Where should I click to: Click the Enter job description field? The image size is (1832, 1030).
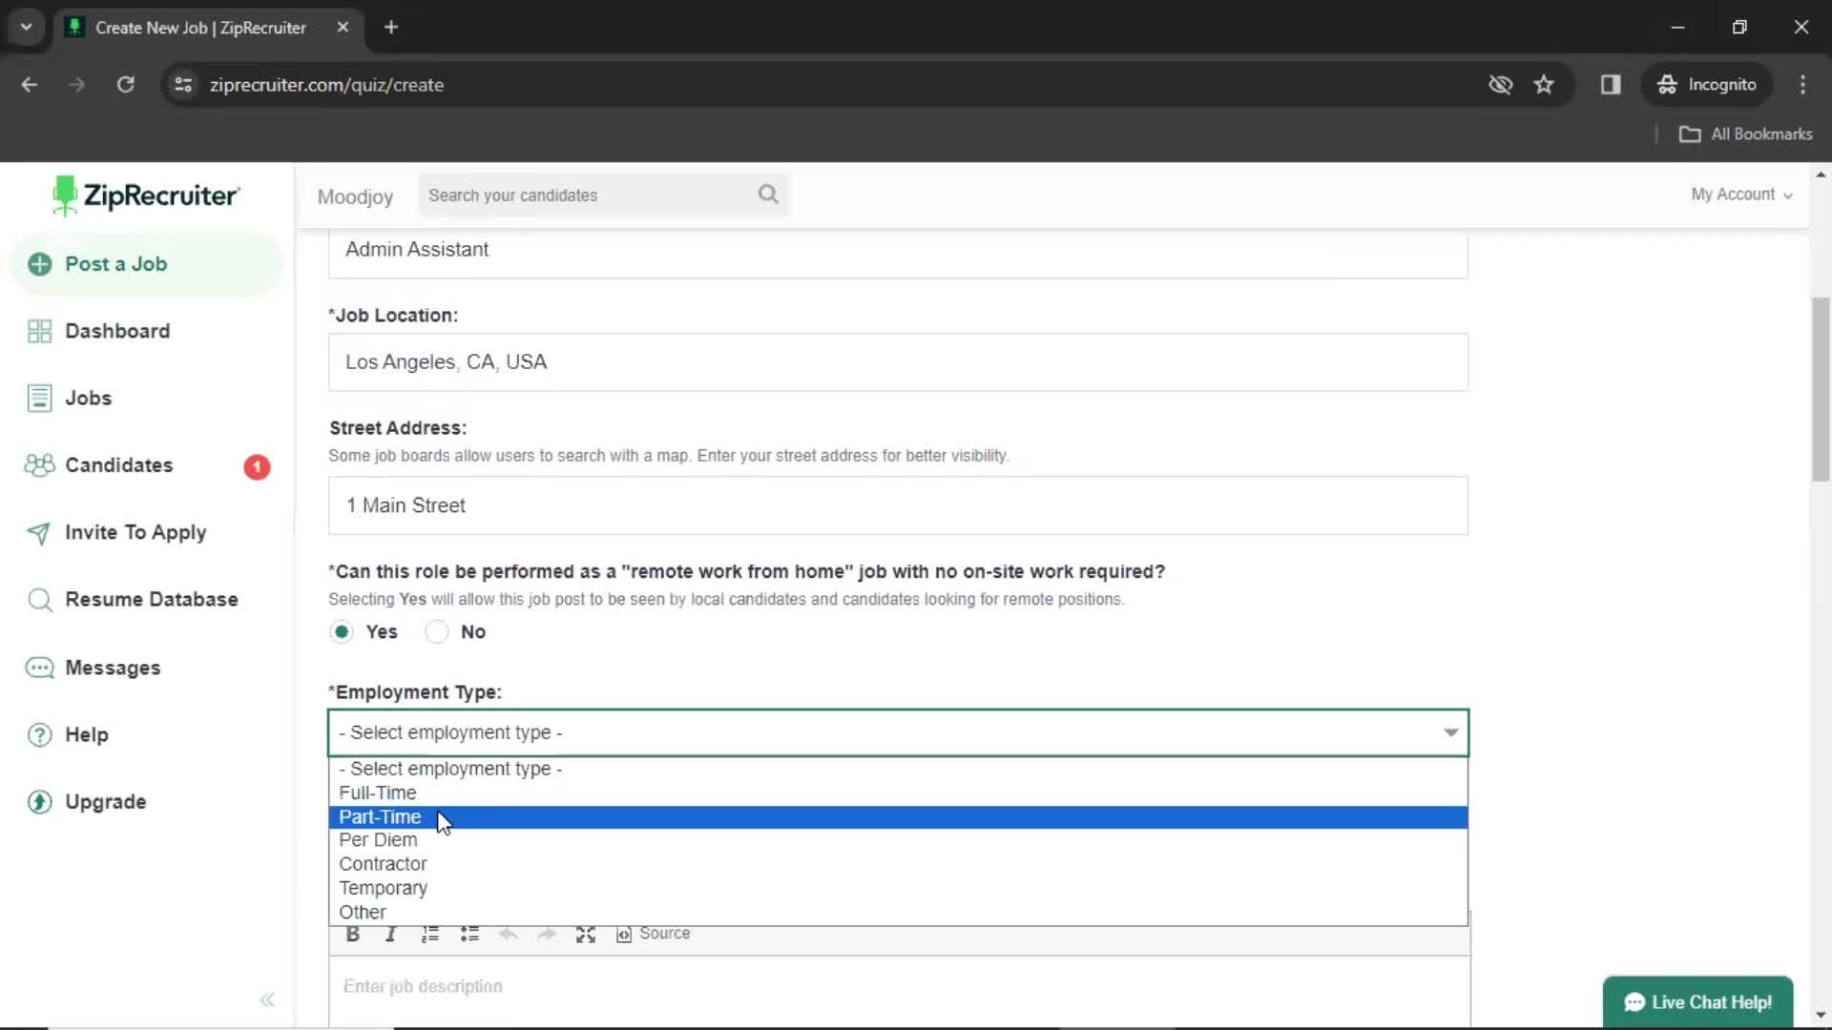point(900,986)
